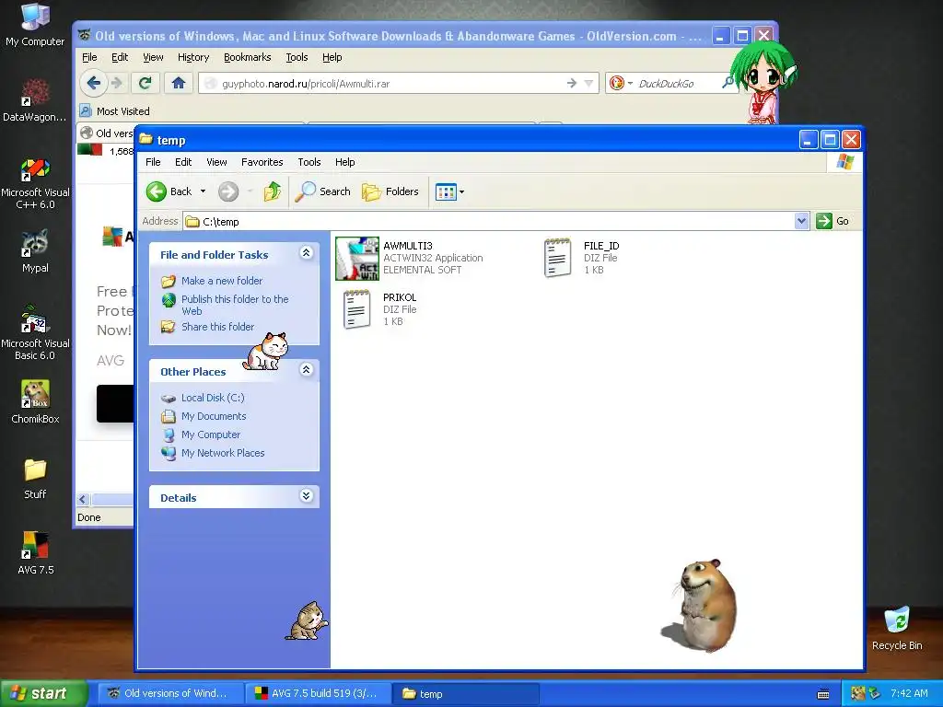This screenshot has height=707, width=943.
Task: Open the Back history dropdown arrow
Action: 203,191
